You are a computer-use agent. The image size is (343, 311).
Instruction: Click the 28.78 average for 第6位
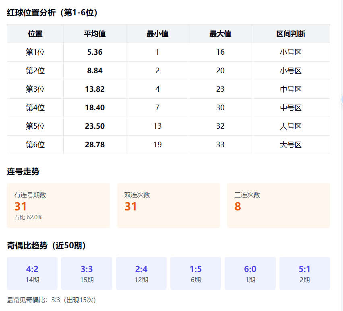point(95,145)
